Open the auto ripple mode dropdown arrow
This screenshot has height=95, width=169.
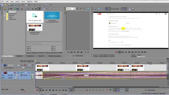[124, 90]
